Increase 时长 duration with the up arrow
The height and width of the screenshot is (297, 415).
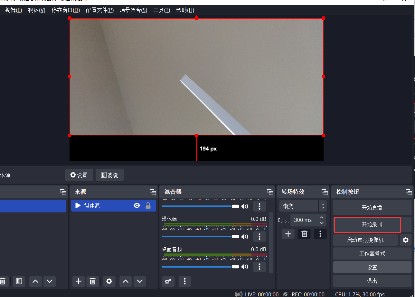pyautogui.click(x=322, y=217)
